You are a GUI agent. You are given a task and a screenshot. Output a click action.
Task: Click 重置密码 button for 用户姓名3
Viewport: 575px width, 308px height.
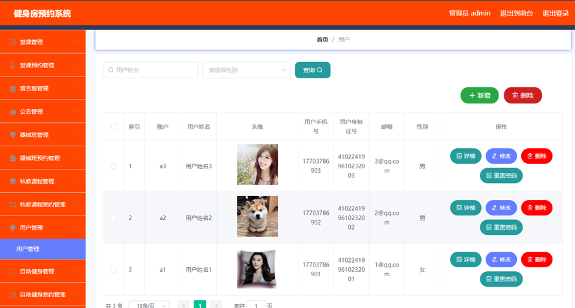point(501,175)
